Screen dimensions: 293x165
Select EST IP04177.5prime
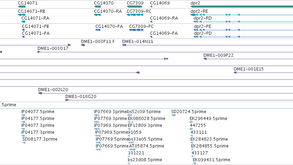(38, 119)
